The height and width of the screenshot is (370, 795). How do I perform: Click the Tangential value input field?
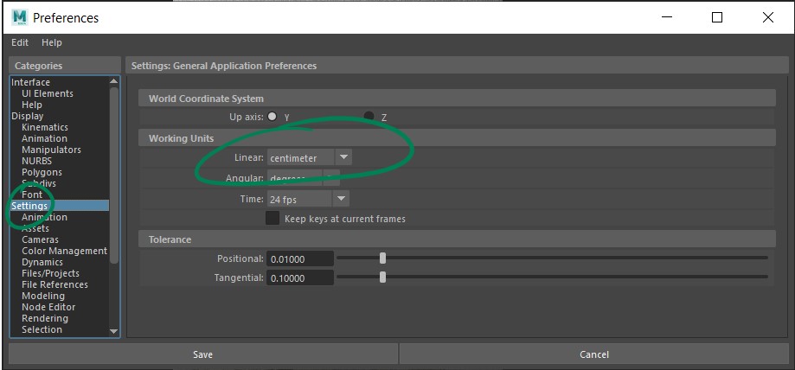[x=300, y=277]
